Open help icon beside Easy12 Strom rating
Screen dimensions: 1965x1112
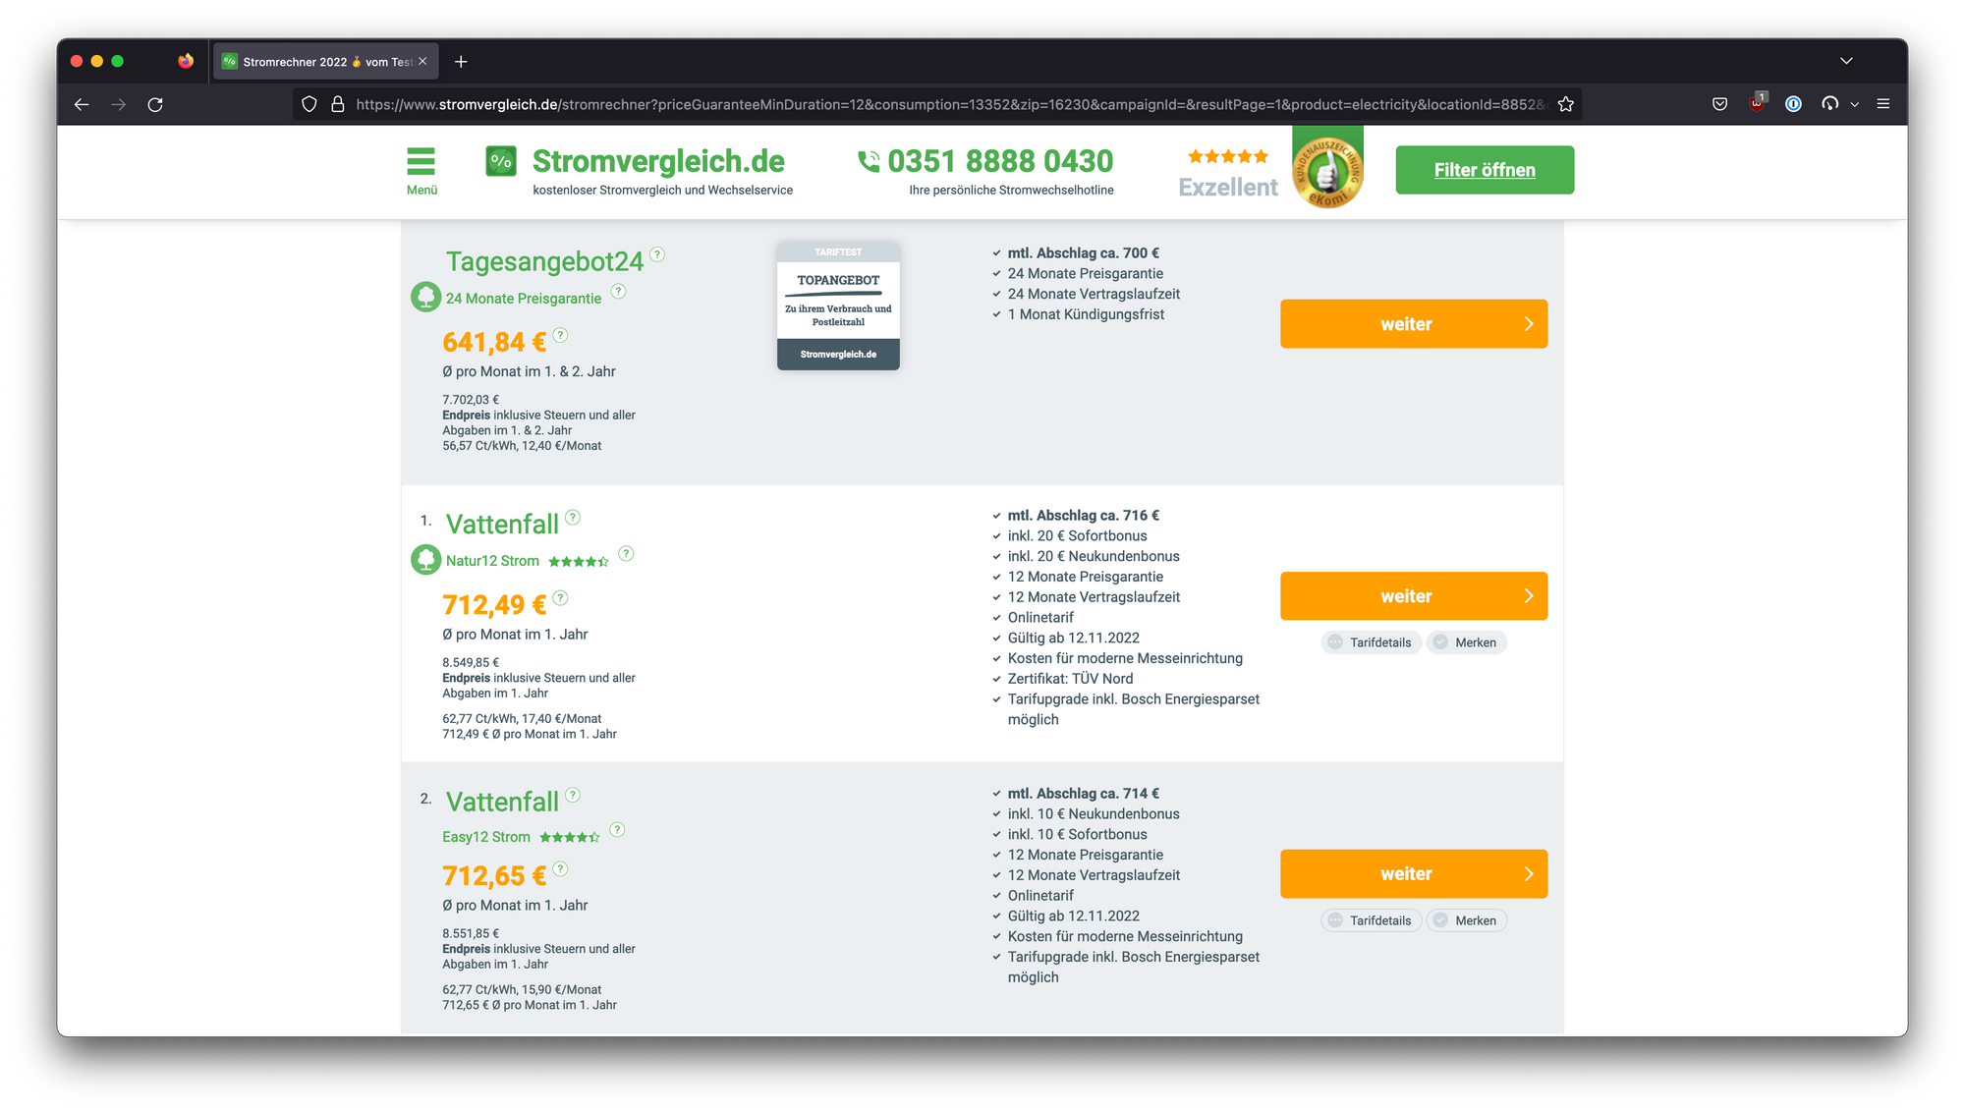pos(617,829)
